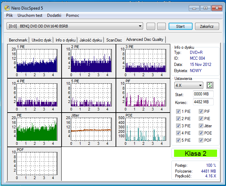Viewport: 226px width, 186px height.
Task: Click the green PIE total graph
Action: 34,130
